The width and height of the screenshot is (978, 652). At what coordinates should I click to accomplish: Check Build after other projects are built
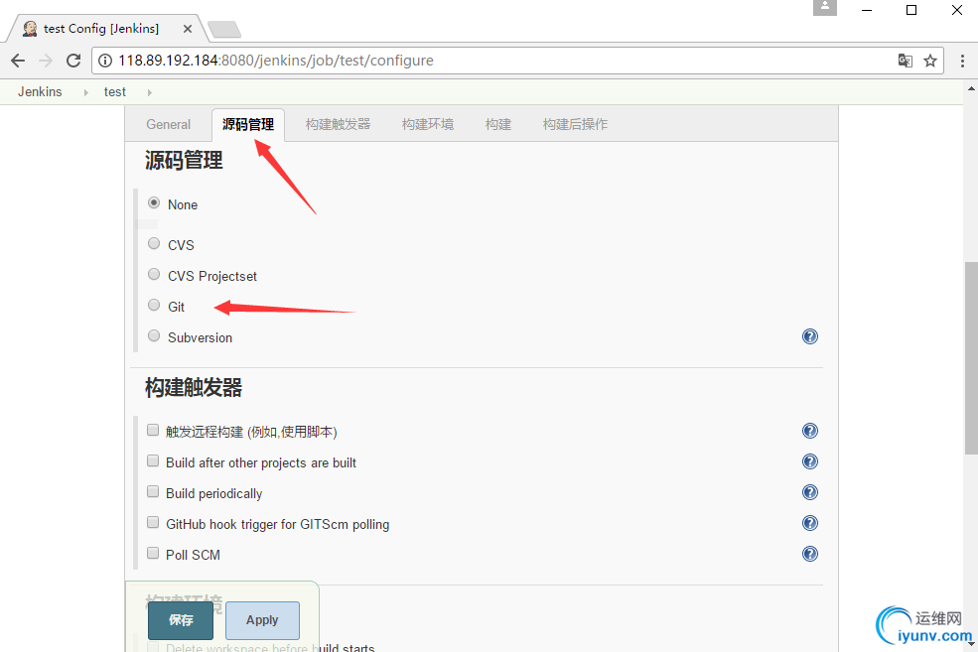coord(153,460)
